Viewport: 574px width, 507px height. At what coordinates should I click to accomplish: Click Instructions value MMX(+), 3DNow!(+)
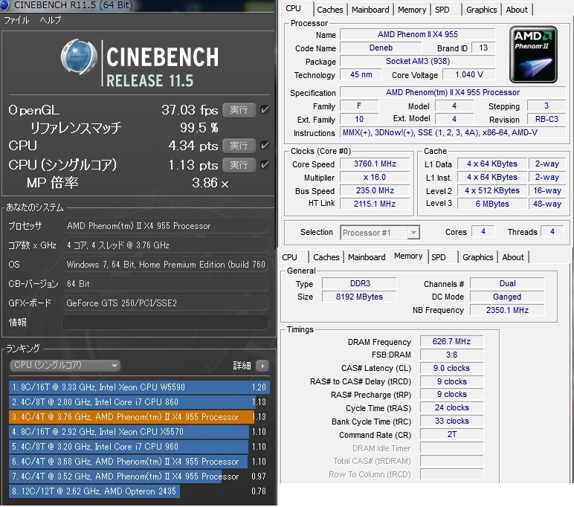[x=454, y=132]
